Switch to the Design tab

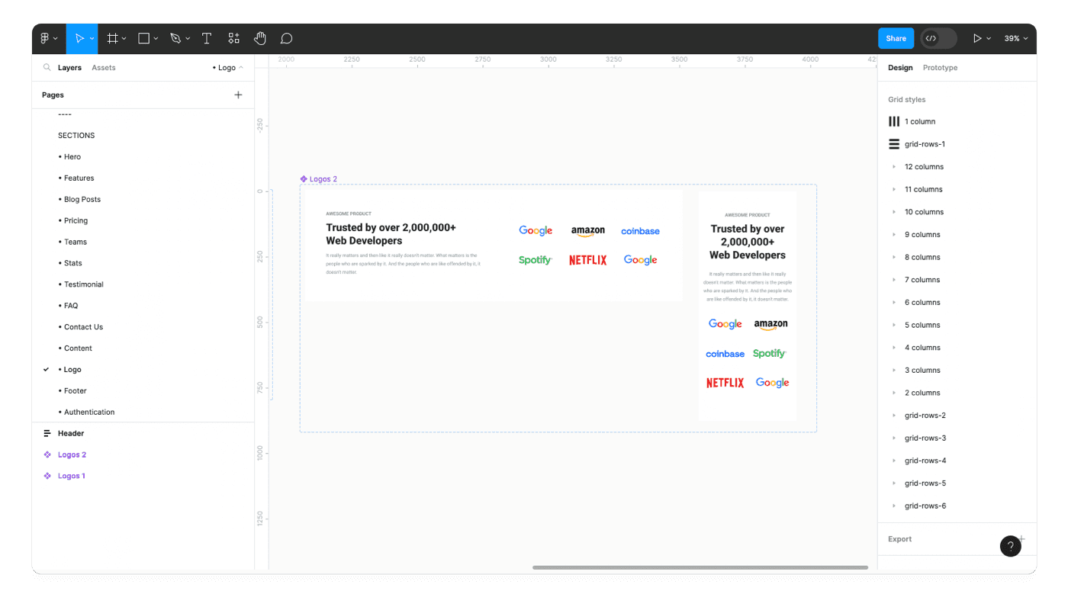[900, 68]
